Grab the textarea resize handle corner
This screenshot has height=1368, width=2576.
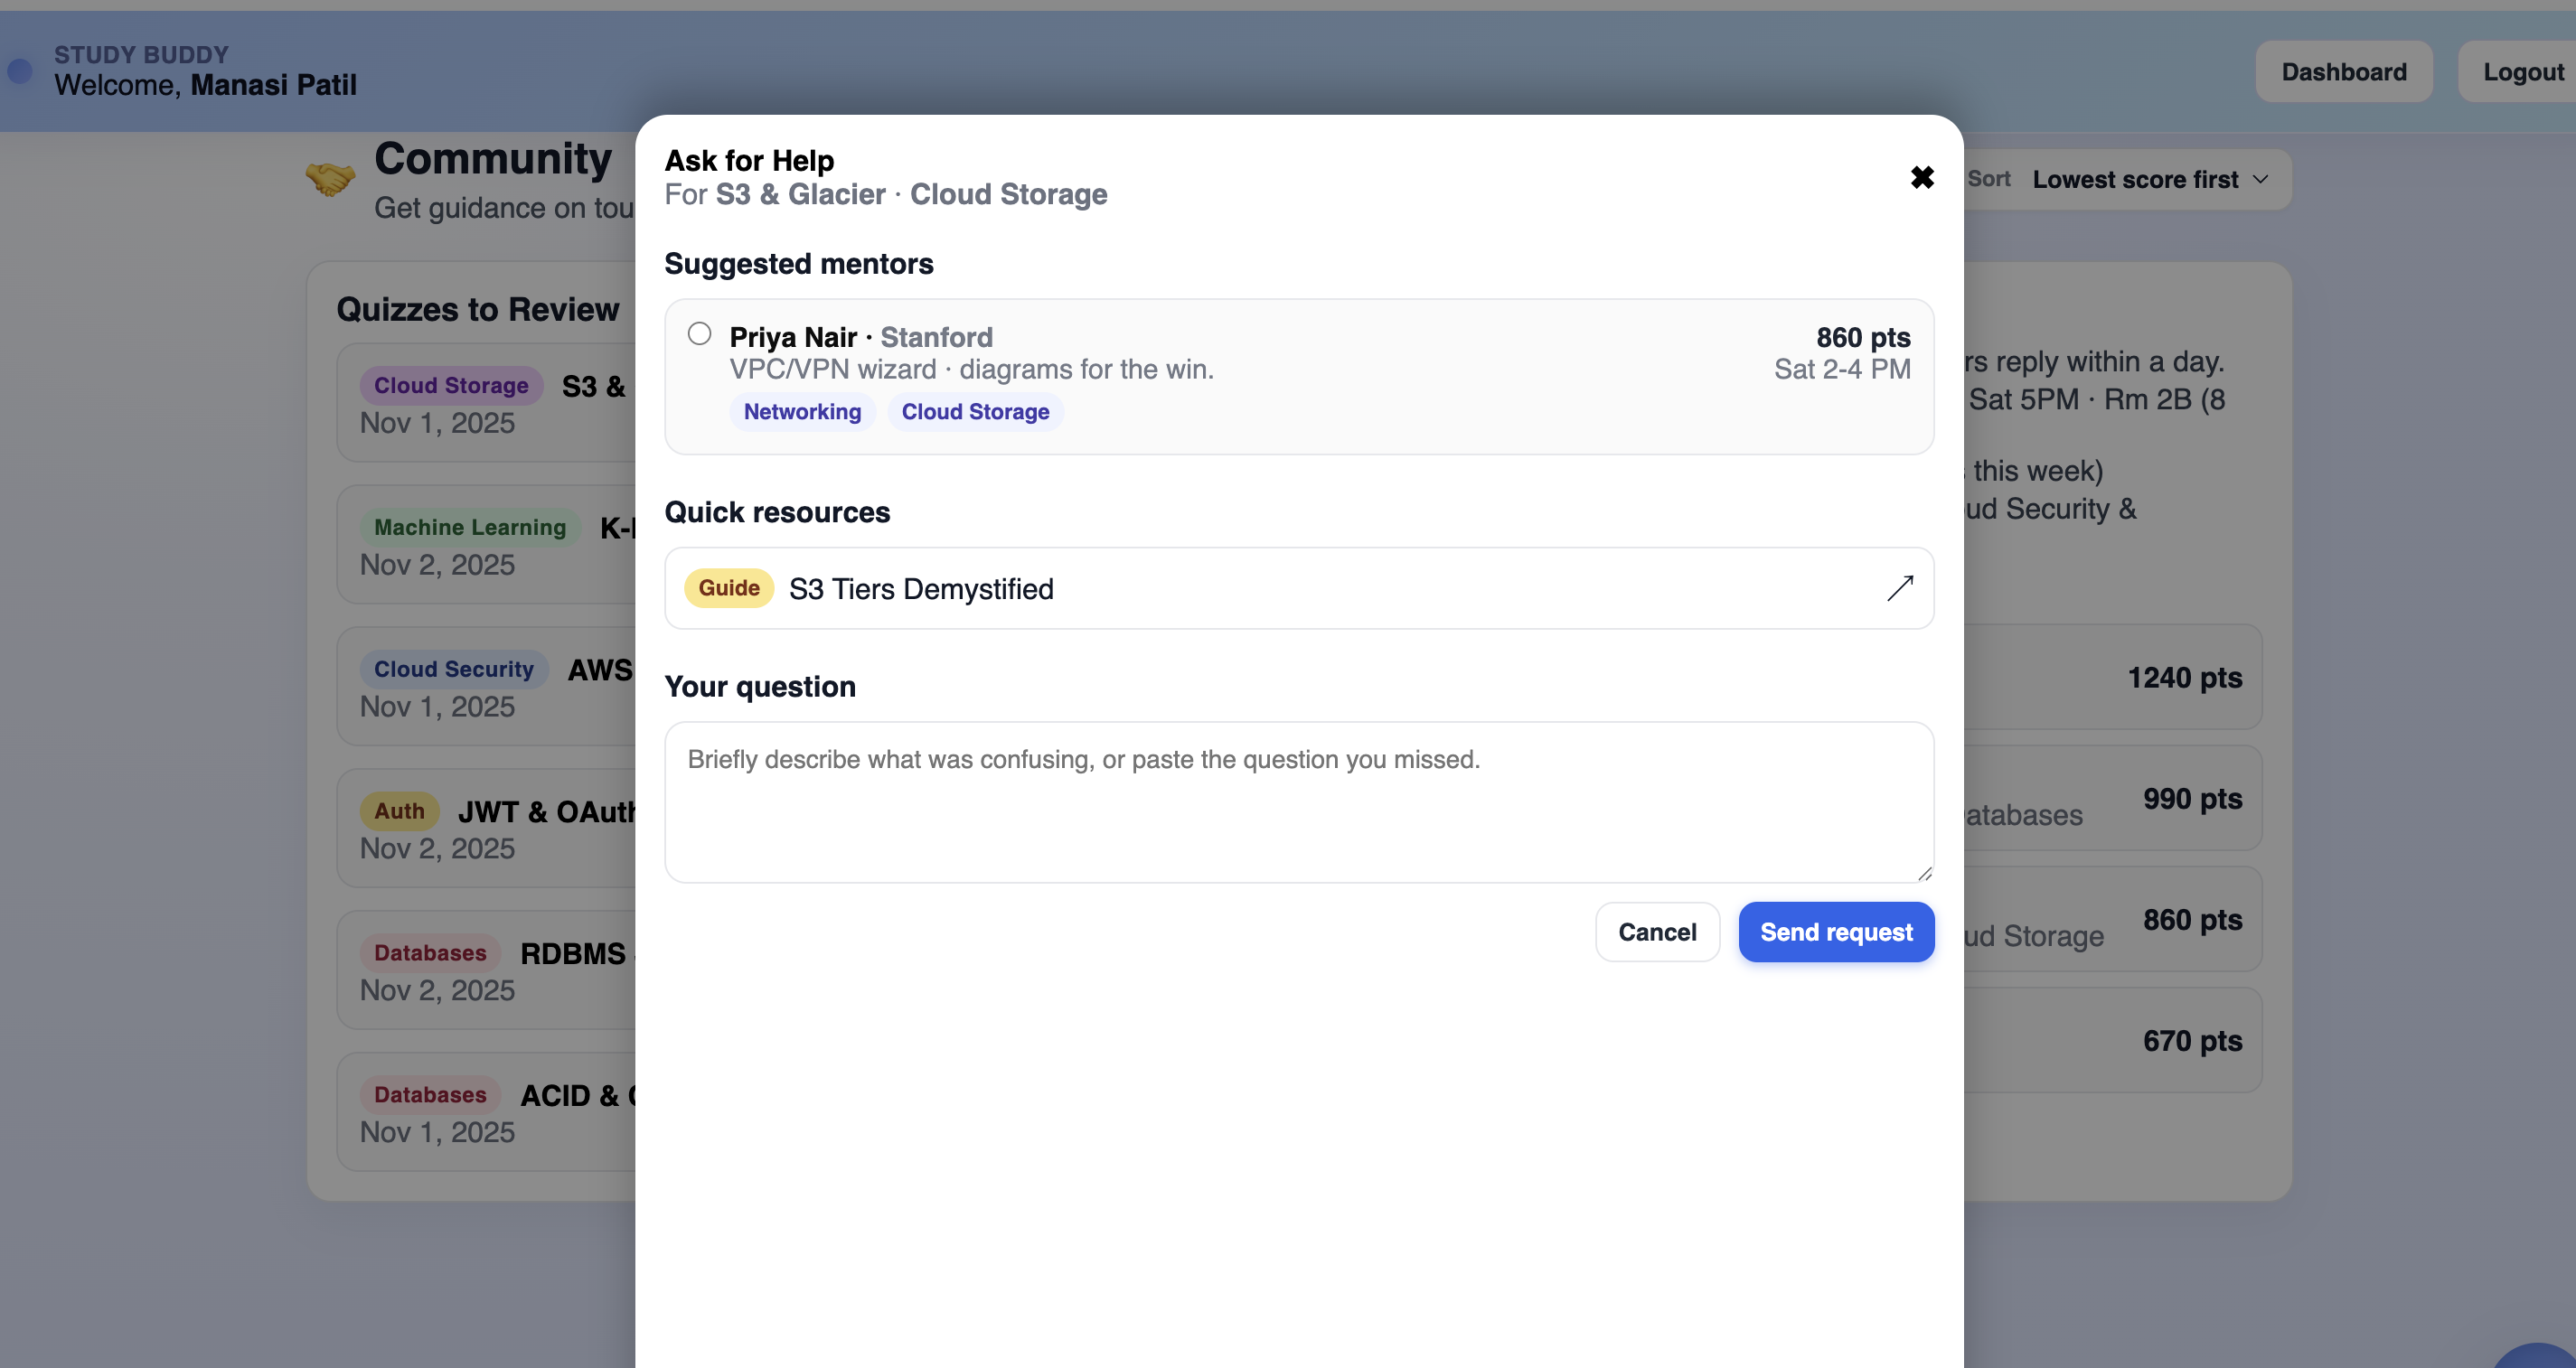tap(1925, 874)
